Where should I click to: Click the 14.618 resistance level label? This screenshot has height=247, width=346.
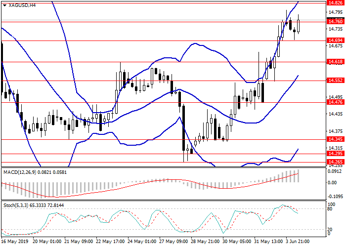pyautogui.click(x=335, y=62)
